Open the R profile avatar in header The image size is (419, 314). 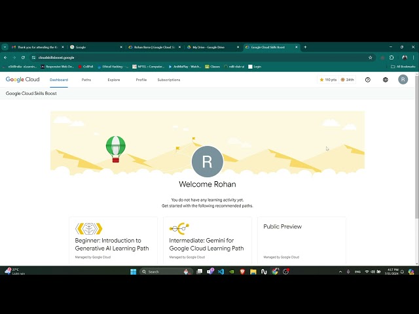tap(403, 80)
